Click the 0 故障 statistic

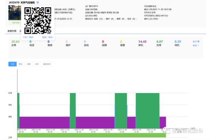point(104,44)
